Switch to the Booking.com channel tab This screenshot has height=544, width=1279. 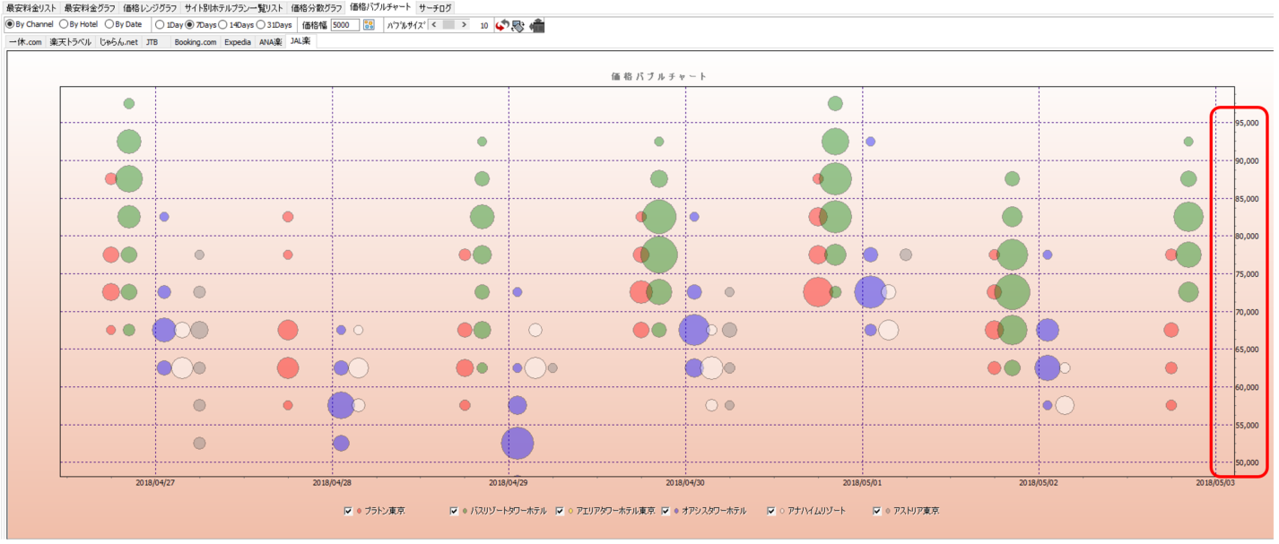click(x=195, y=42)
